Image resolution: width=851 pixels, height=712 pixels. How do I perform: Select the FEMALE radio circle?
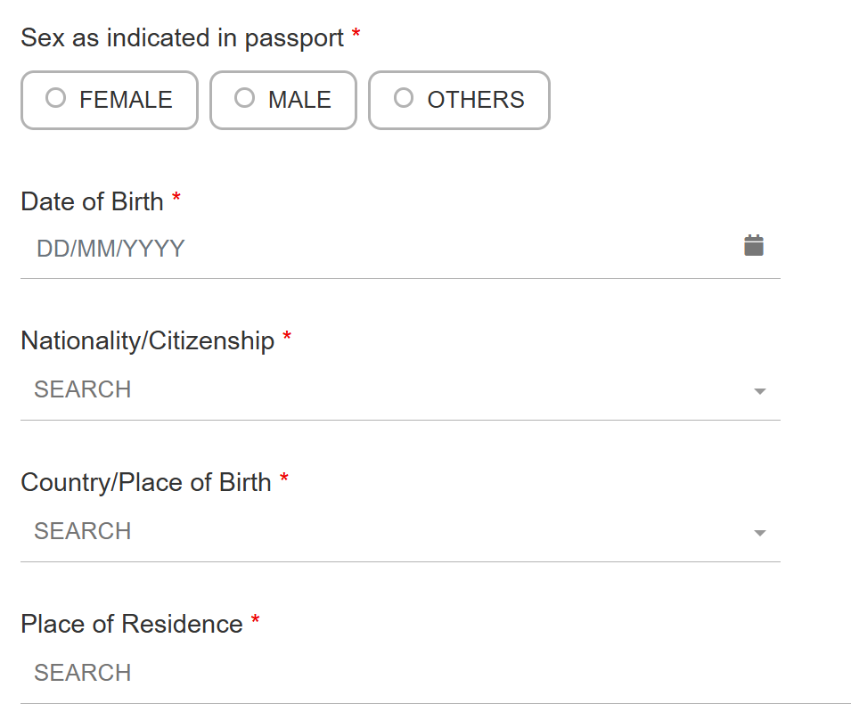tap(55, 98)
